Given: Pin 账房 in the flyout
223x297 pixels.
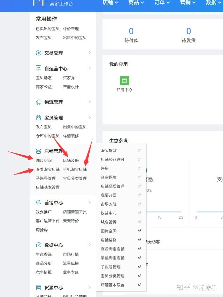Looking at the screenshot, I should (x=140, y=168).
